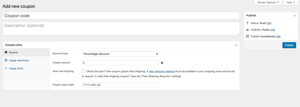
Task: Click the blue Publish button
Action: tap(289, 45)
